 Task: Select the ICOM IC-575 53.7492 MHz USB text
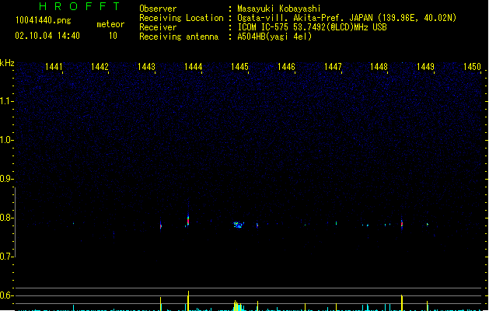(x=312, y=27)
